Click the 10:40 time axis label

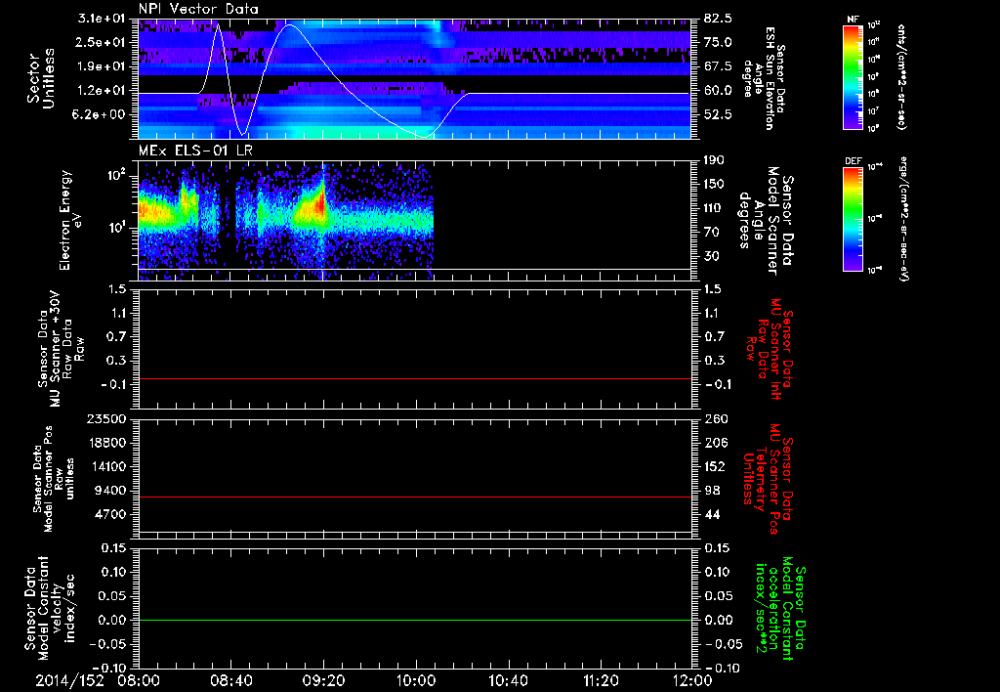coord(508,680)
